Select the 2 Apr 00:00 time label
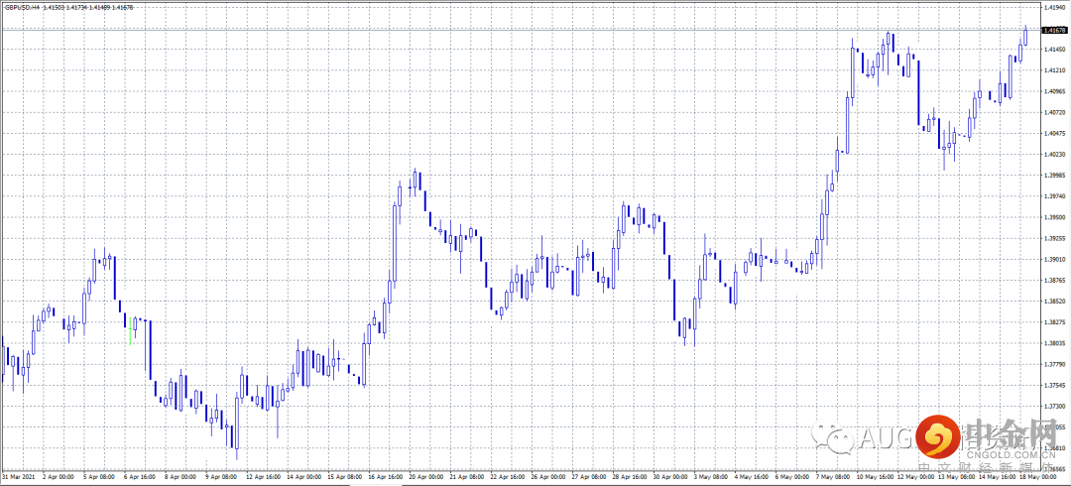 (x=59, y=476)
